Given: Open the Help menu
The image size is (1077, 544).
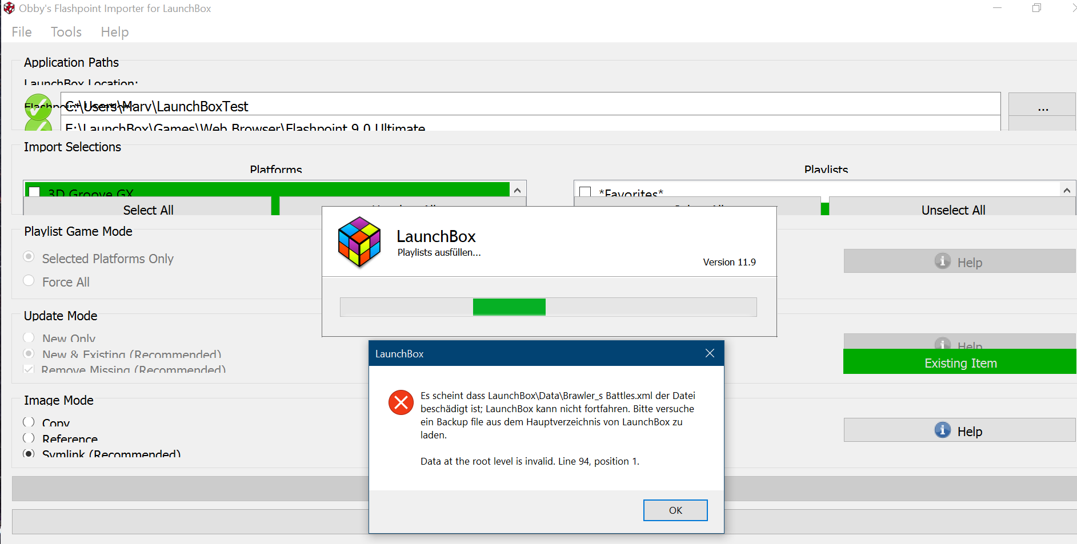Looking at the screenshot, I should pyautogui.click(x=115, y=32).
